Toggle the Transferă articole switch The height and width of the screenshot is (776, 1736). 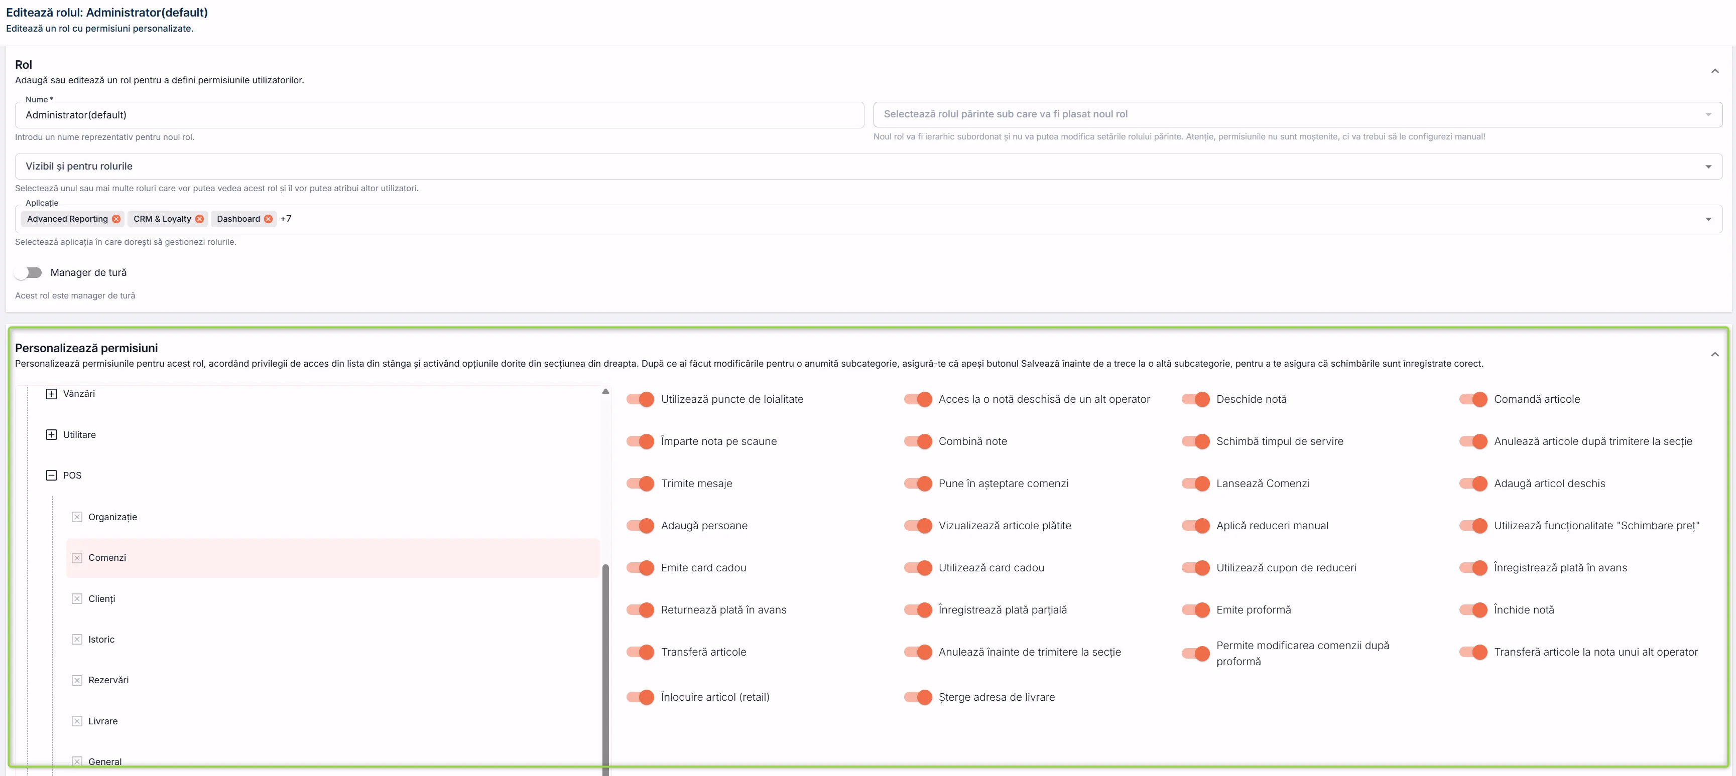pyautogui.click(x=640, y=652)
